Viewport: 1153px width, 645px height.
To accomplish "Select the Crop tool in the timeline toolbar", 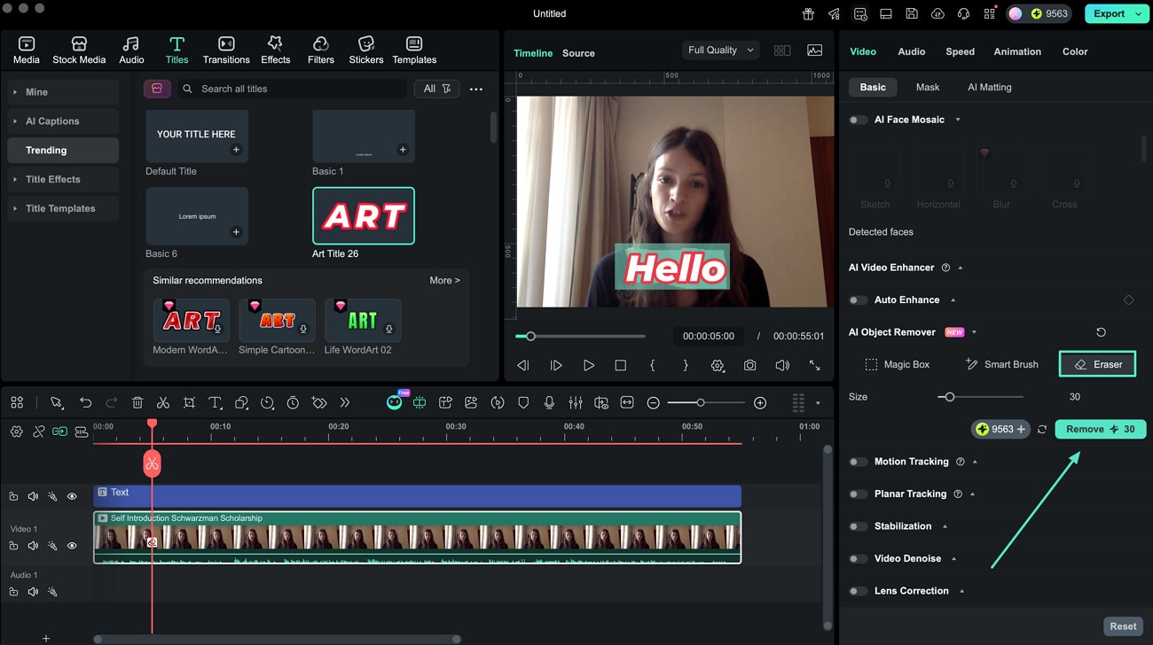I will pos(189,402).
